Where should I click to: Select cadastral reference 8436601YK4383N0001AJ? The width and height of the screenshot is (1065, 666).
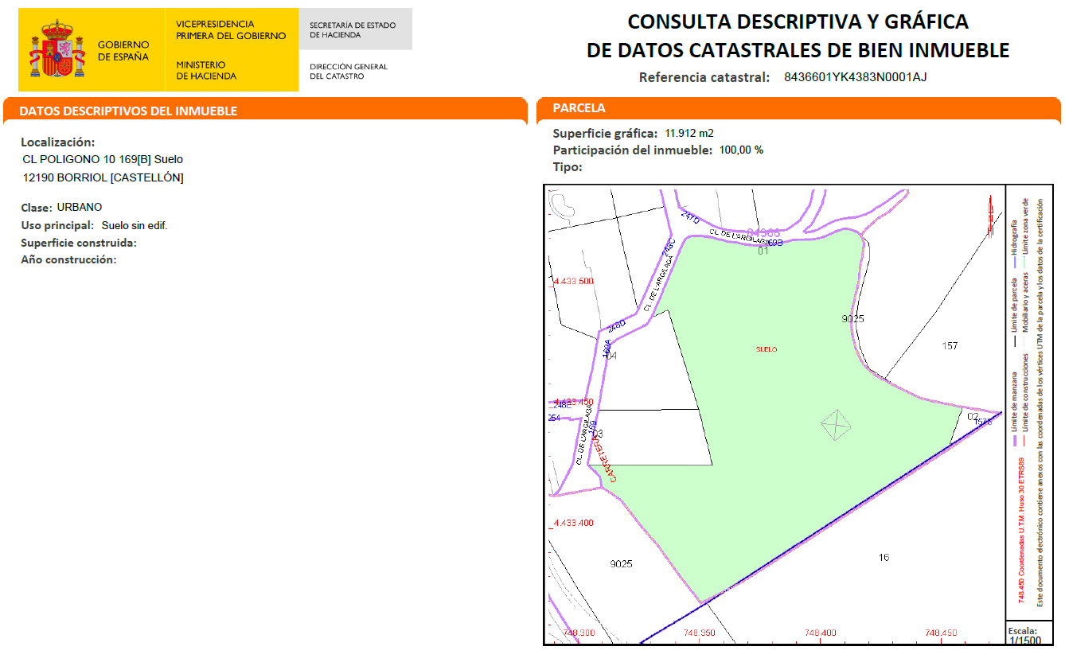[856, 77]
